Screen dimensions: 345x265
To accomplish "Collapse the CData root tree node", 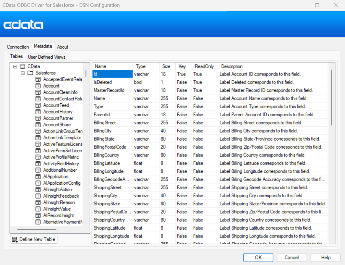I will click(x=15, y=66).
